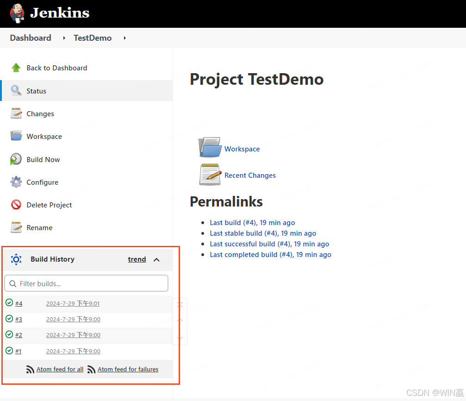This screenshot has height=401, width=466.
Task: Open the Atom feed for all link
Action: coord(60,369)
